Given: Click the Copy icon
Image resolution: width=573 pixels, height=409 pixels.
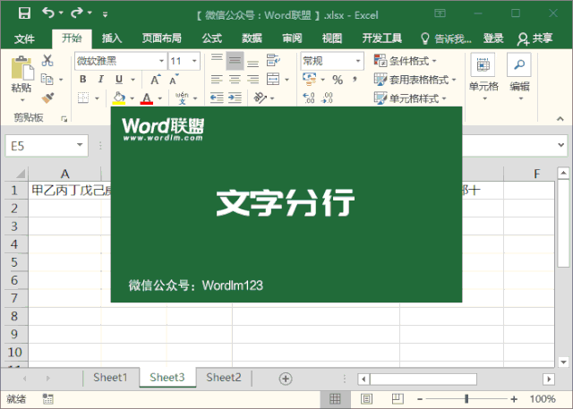Looking at the screenshot, I should [x=47, y=79].
